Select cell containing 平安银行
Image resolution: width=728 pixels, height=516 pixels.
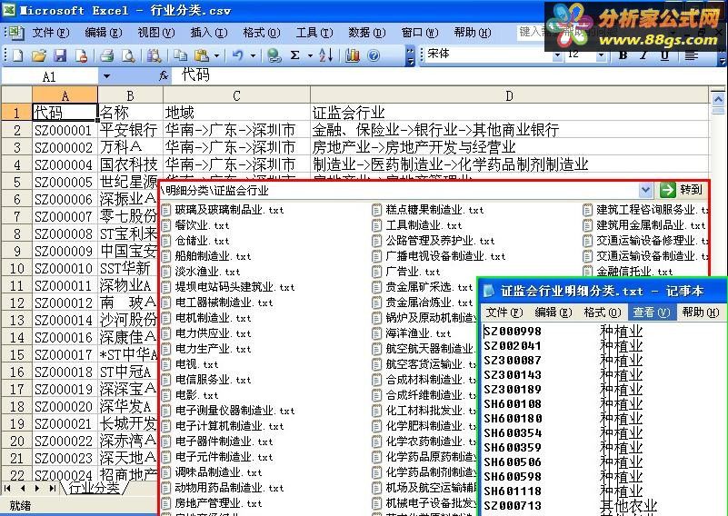coord(130,130)
